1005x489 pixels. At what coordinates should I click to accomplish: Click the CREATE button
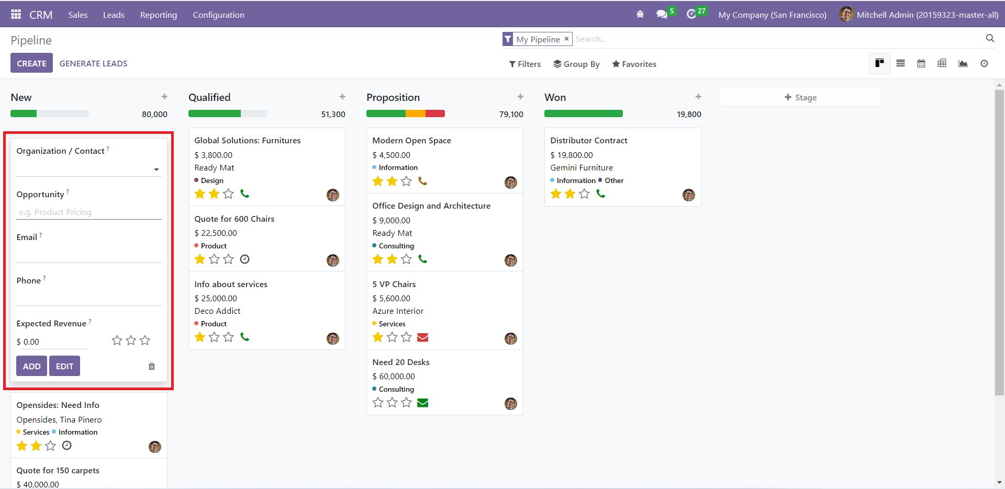[x=31, y=63]
